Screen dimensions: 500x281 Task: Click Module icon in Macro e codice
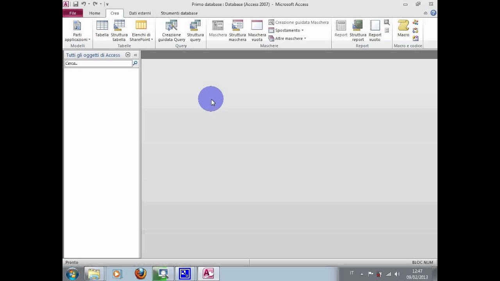[x=416, y=22]
